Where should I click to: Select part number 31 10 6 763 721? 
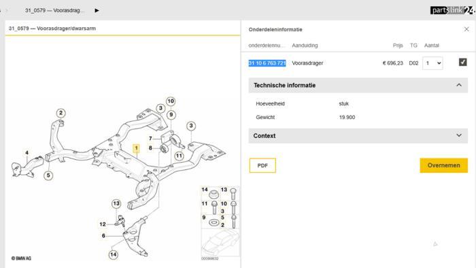(267, 63)
